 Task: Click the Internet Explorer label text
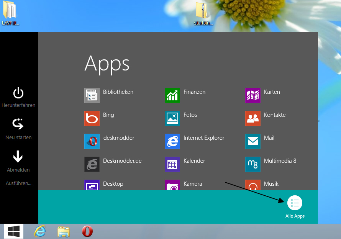(x=204, y=138)
